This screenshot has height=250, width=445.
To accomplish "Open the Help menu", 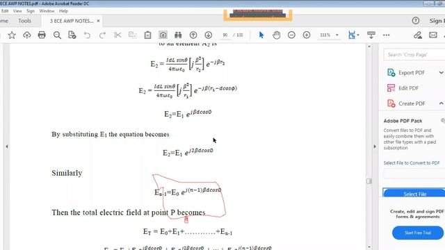I will (63, 11).
